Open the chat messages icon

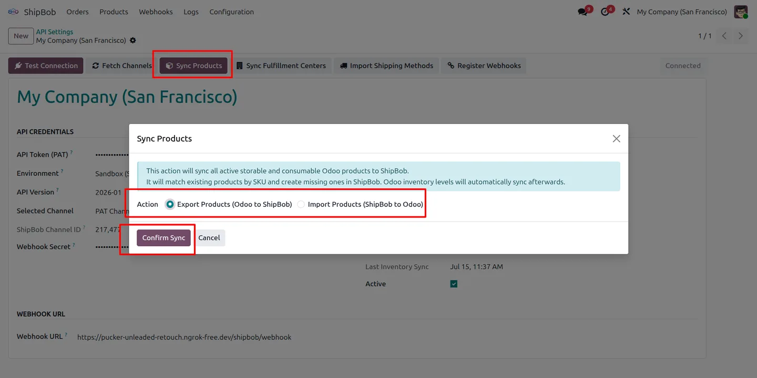tap(584, 12)
